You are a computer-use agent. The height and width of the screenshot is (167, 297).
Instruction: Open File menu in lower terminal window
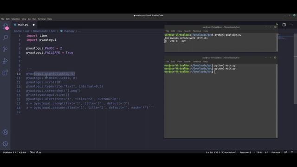pyautogui.click(x=167, y=62)
